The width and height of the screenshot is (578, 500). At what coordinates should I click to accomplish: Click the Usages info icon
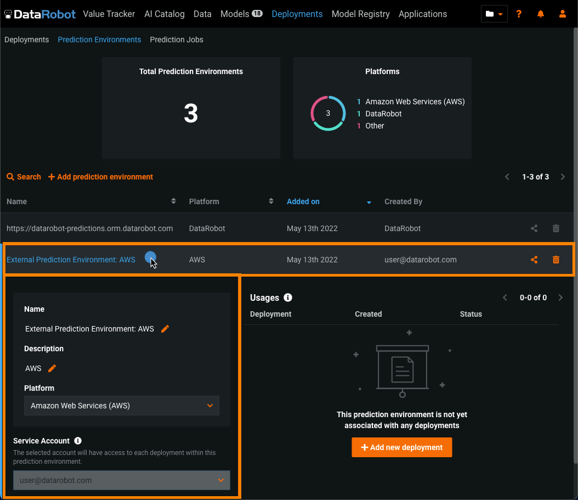tap(288, 297)
